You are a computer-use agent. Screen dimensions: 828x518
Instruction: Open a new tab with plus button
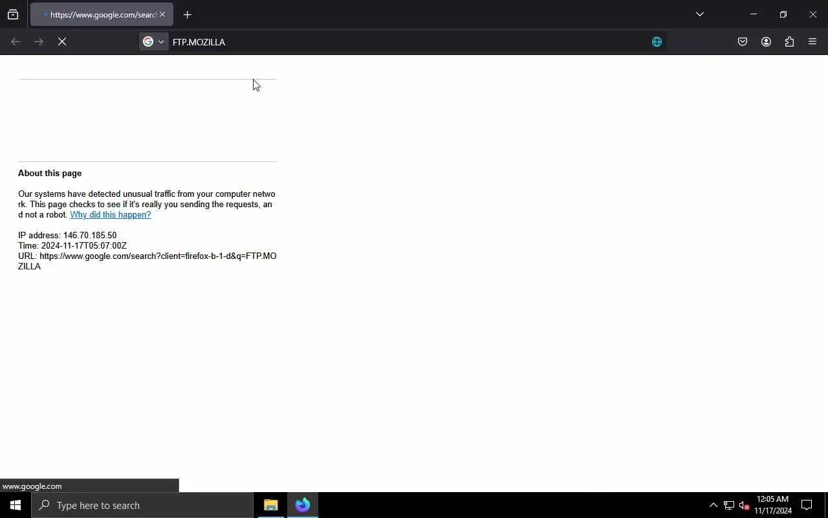(x=188, y=14)
